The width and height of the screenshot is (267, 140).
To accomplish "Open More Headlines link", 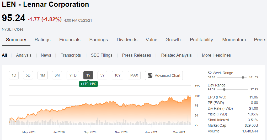I will 216,55.
